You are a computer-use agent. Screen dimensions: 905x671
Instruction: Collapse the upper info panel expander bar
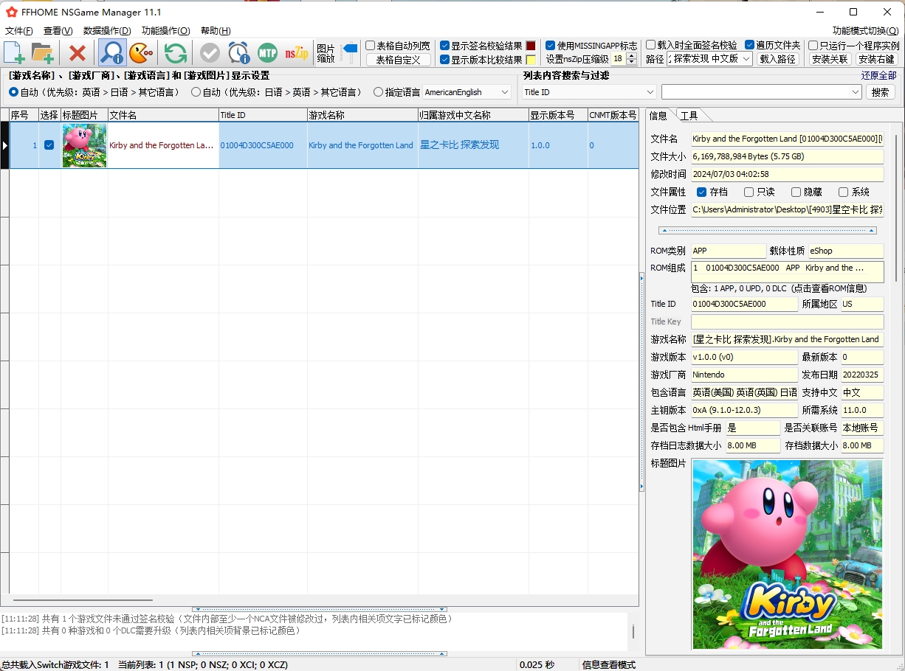(x=767, y=231)
